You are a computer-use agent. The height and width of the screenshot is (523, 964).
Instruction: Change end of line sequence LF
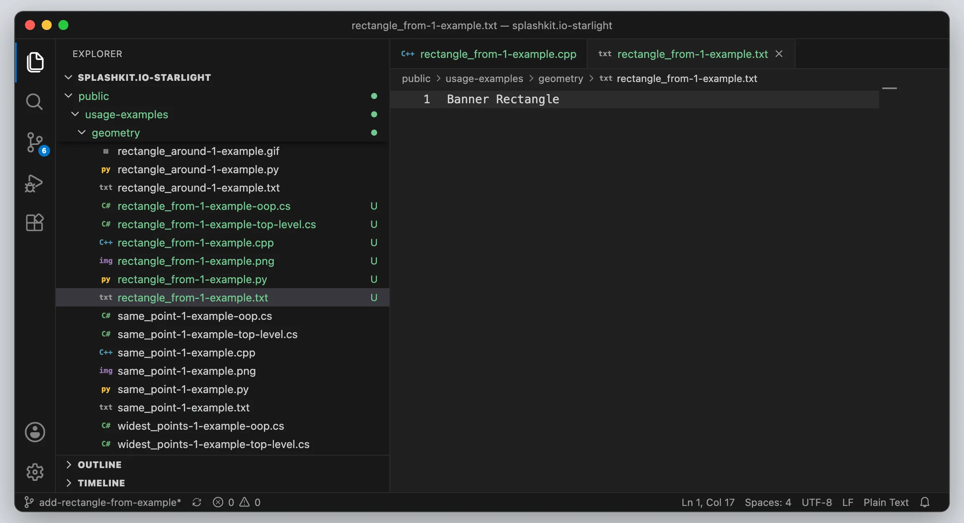tap(848, 502)
